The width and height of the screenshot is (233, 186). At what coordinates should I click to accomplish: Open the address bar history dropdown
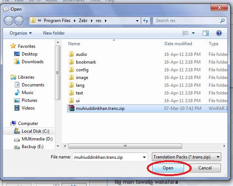point(137,21)
